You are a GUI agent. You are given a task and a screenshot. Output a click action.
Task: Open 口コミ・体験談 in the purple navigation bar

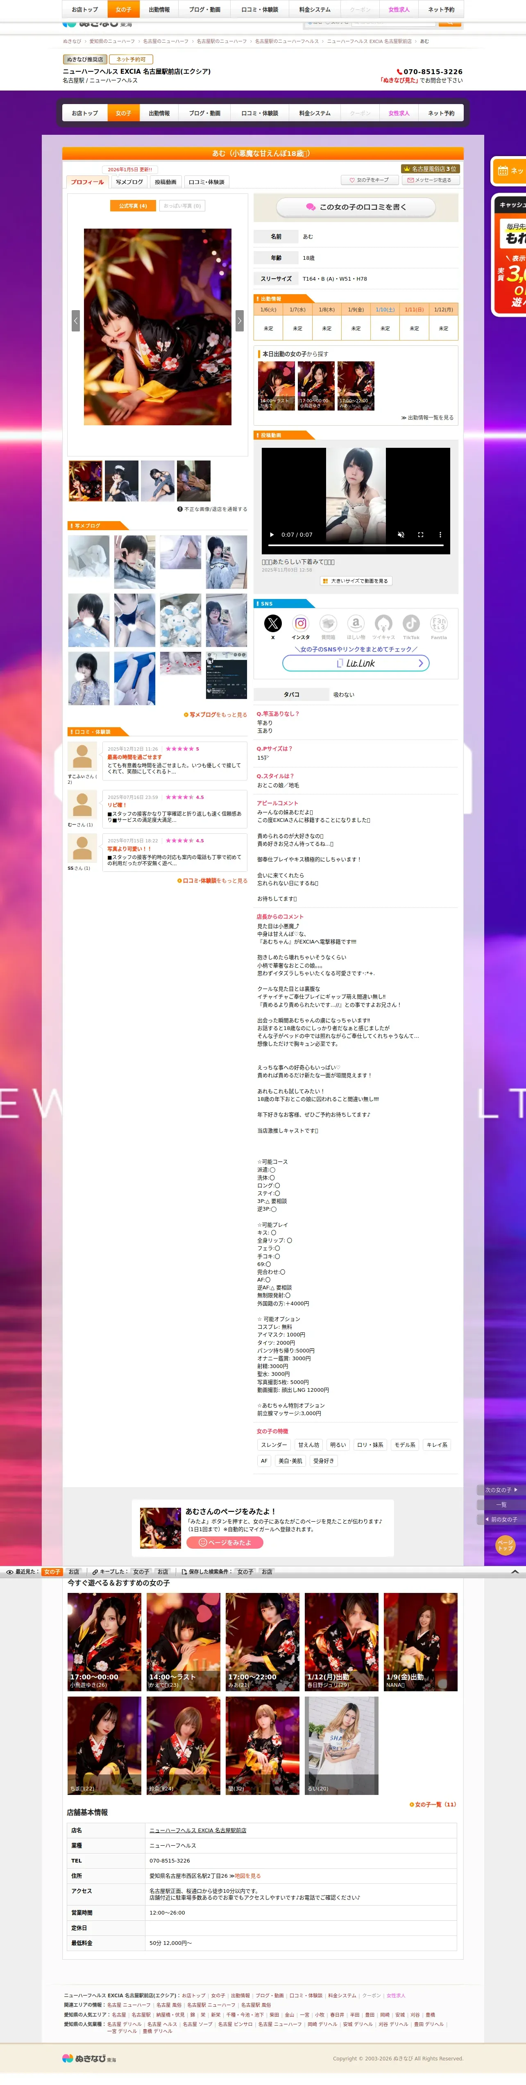260,113
